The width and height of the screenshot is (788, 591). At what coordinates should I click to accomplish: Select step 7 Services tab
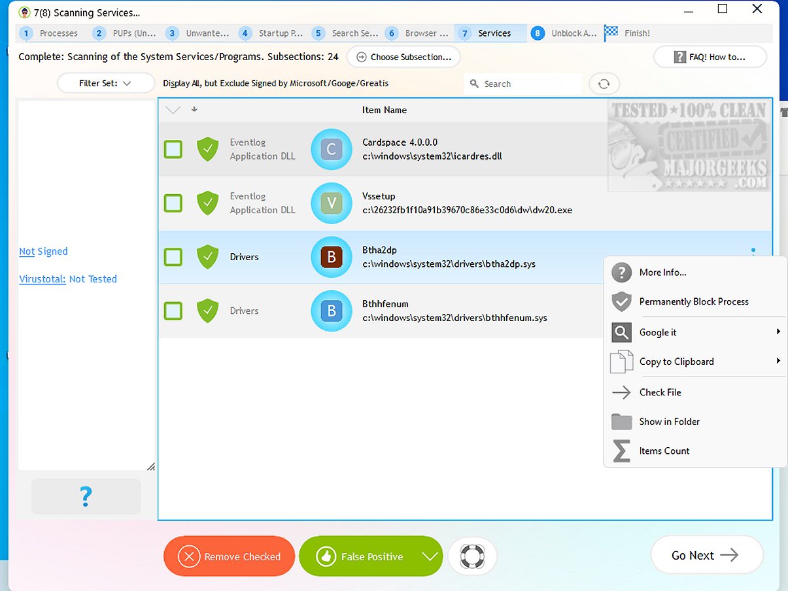490,33
